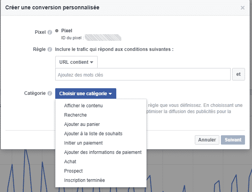Close the conversion dialog with the X

(x=243, y=7)
